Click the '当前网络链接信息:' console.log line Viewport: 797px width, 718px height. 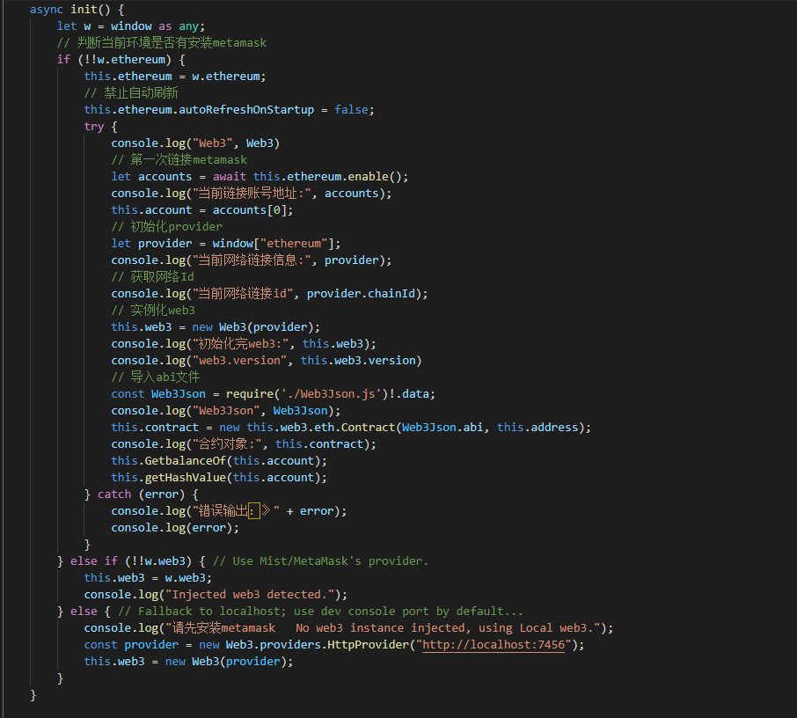click(252, 260)
